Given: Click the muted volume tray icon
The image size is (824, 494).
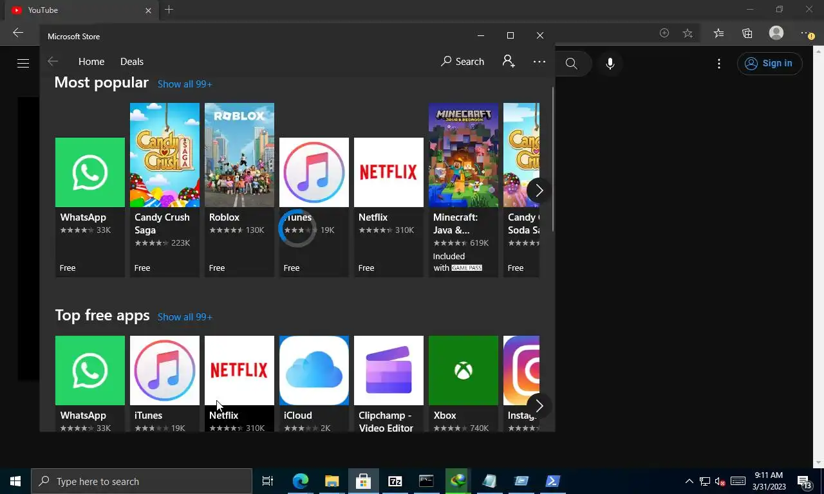Looking at the screenshot, I should click(x=720, y=481).
